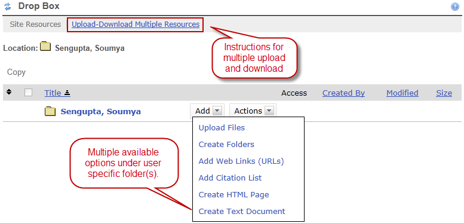Click the Copy action

pos(16,72)
